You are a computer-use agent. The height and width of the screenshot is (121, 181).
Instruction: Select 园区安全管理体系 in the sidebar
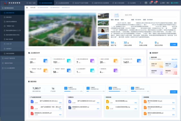pyautogui.click(x=12, y=21)
